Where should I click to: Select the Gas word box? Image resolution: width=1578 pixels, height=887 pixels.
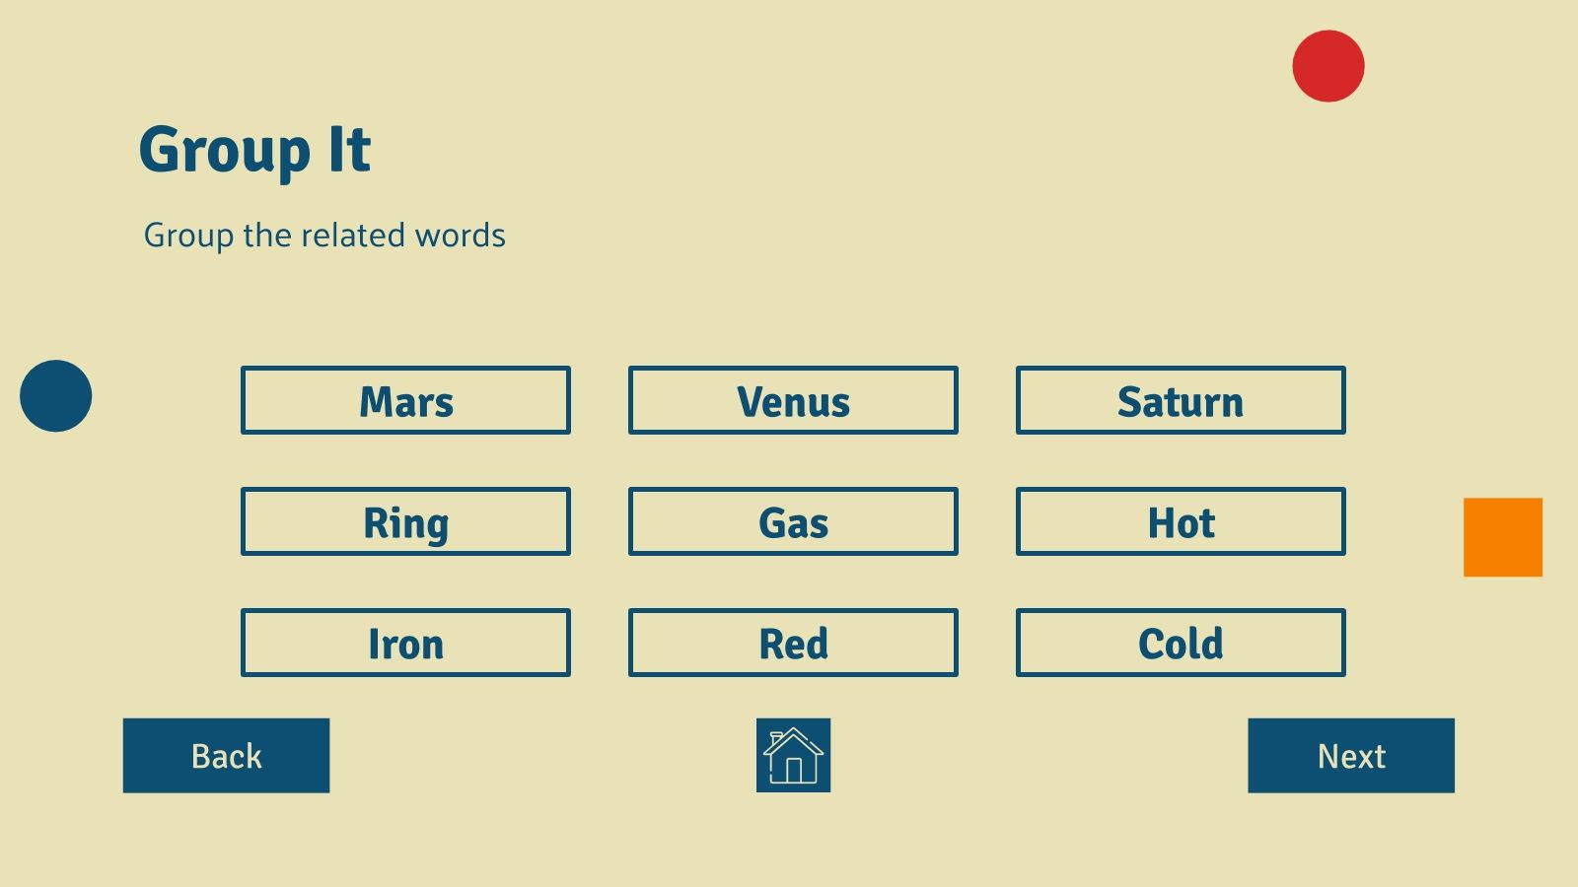[793, 521]
